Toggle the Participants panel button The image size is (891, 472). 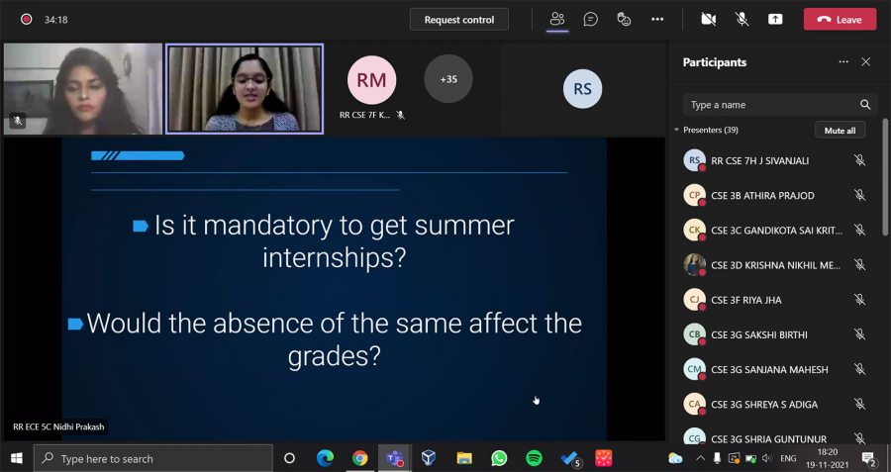point(557,19)
